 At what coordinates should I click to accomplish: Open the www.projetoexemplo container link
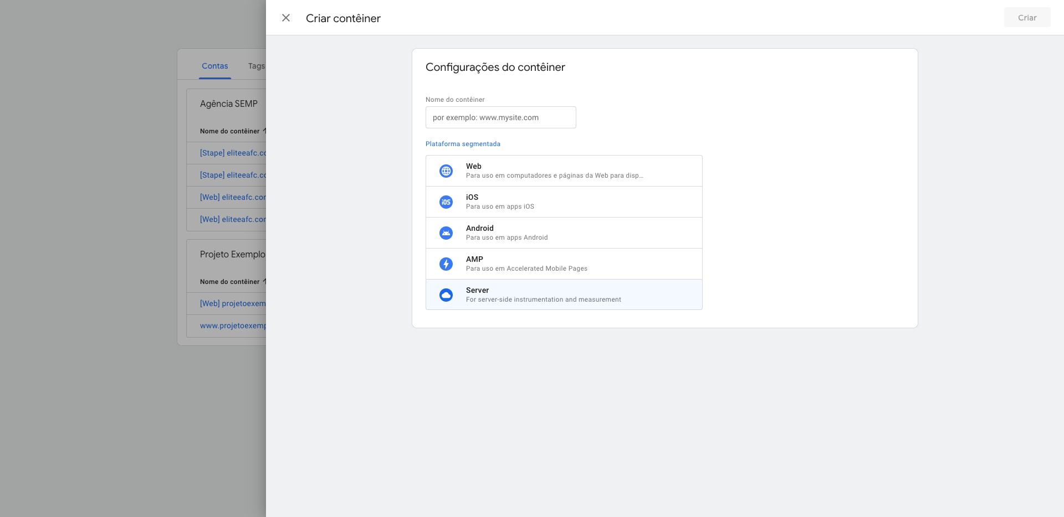[233, 325]
